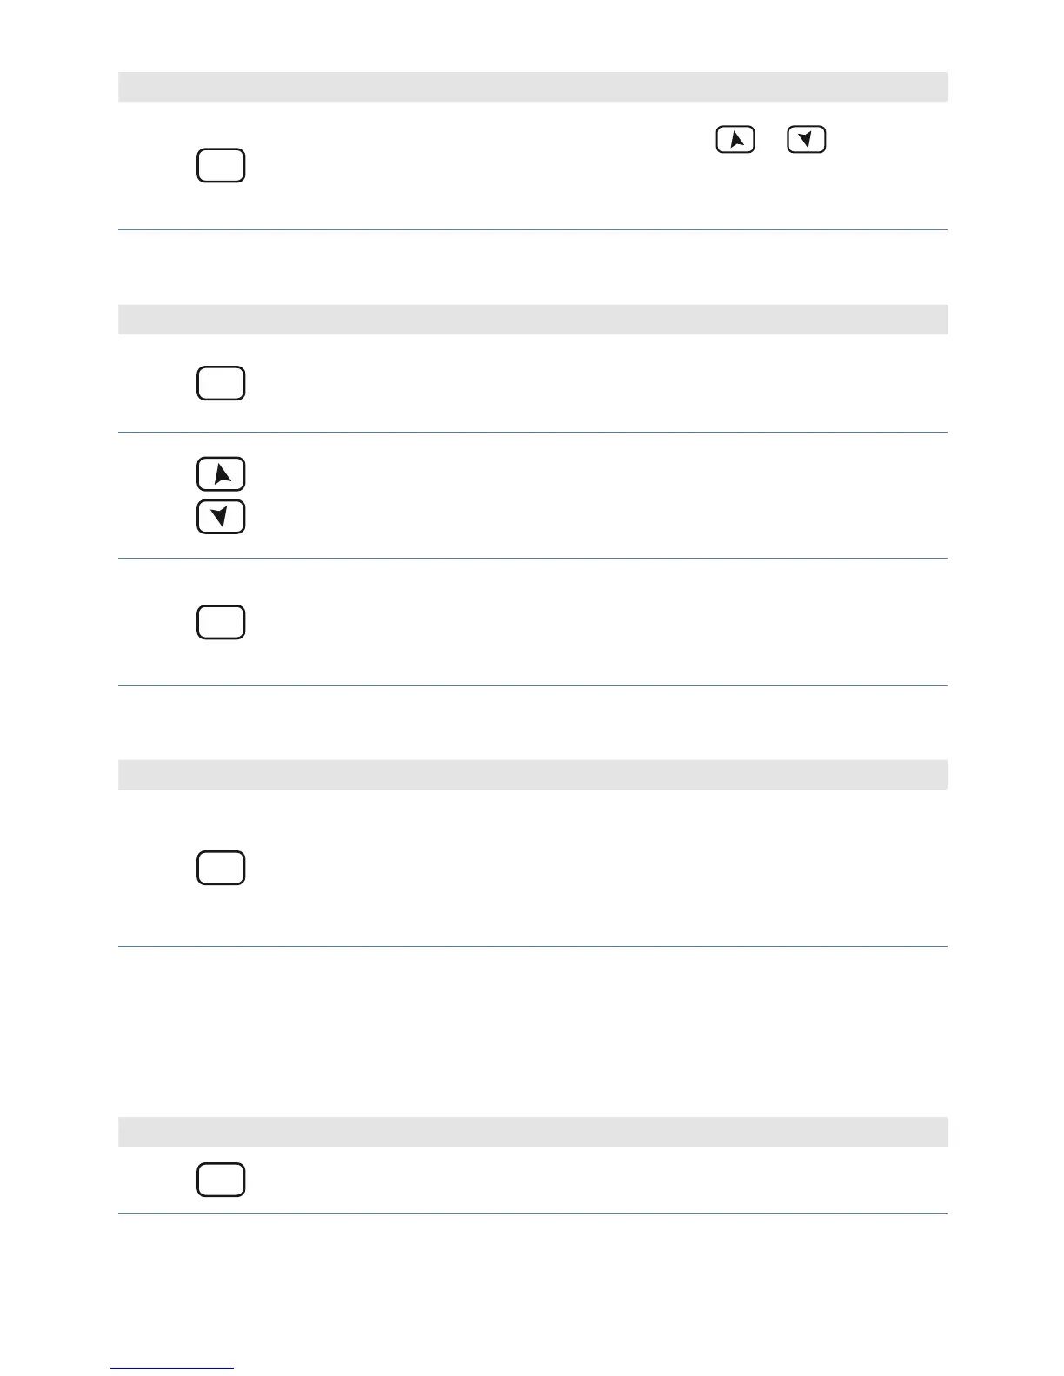
Task: Click the large down arrow button in the second table
Action: 221,517
